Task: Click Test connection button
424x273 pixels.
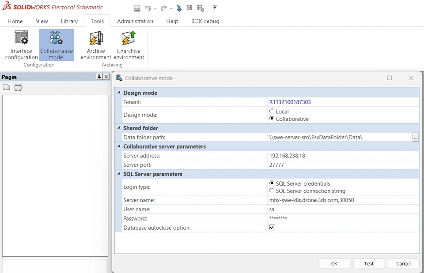Action: coord(369,264)
